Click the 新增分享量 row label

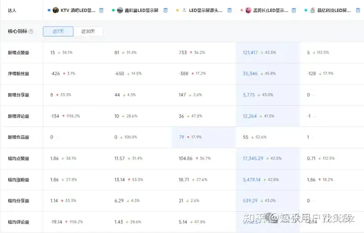(19, 95)
